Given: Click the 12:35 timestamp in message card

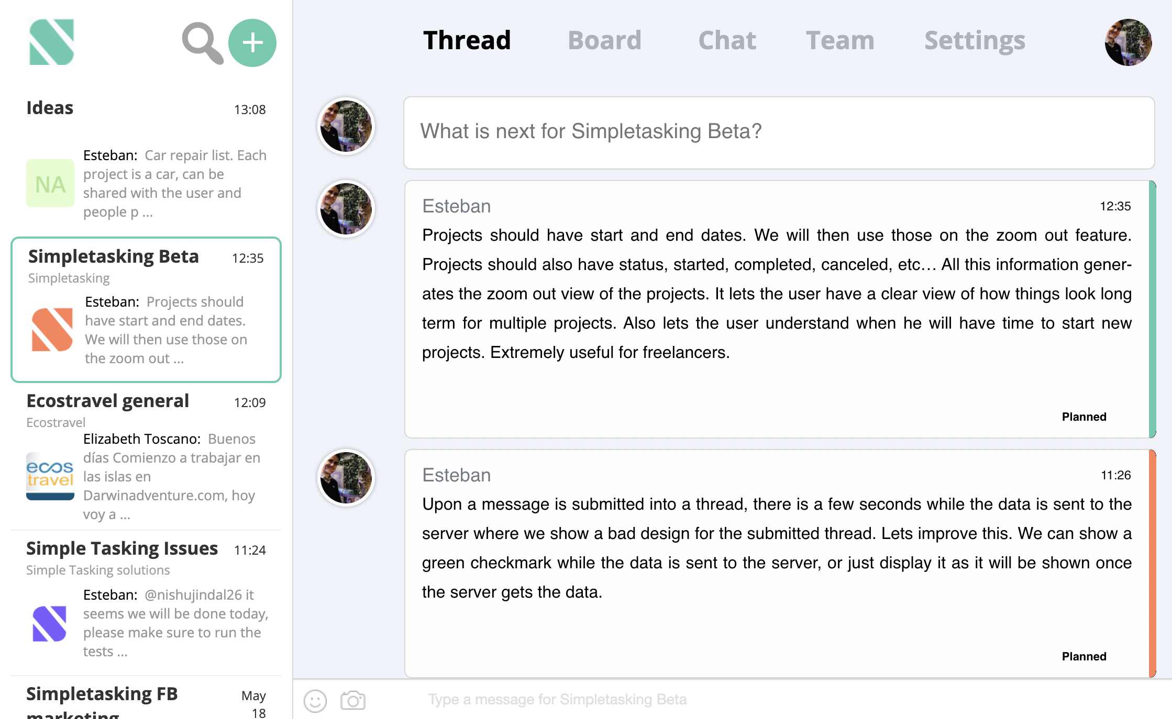Looking at the screenshot, I should (x=1115, y=206).
